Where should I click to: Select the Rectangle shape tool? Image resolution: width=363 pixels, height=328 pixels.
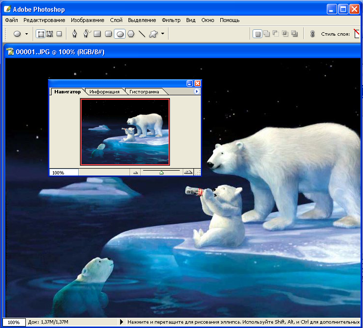[97, 34]
